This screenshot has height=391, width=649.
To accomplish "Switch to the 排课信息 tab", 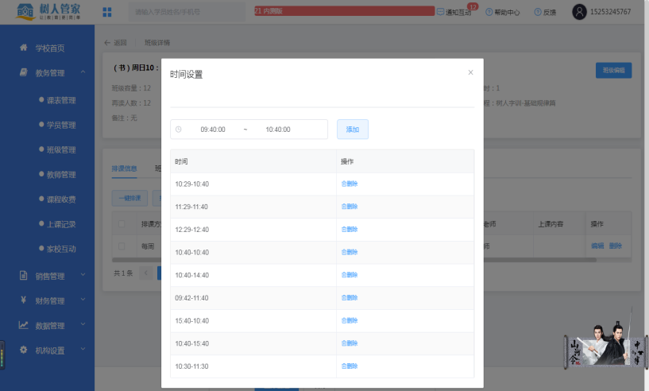I will (124, 168).
